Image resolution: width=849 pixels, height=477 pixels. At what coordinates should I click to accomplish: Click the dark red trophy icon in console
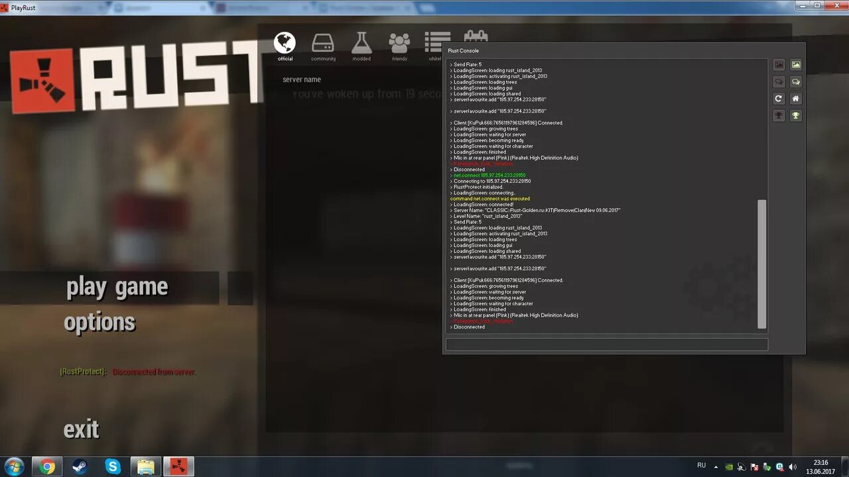click(779, 115)
